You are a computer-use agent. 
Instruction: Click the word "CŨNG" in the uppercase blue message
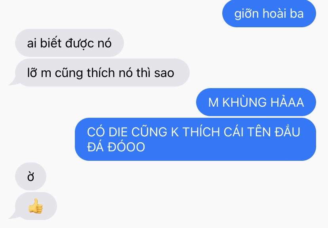[149, 132]
